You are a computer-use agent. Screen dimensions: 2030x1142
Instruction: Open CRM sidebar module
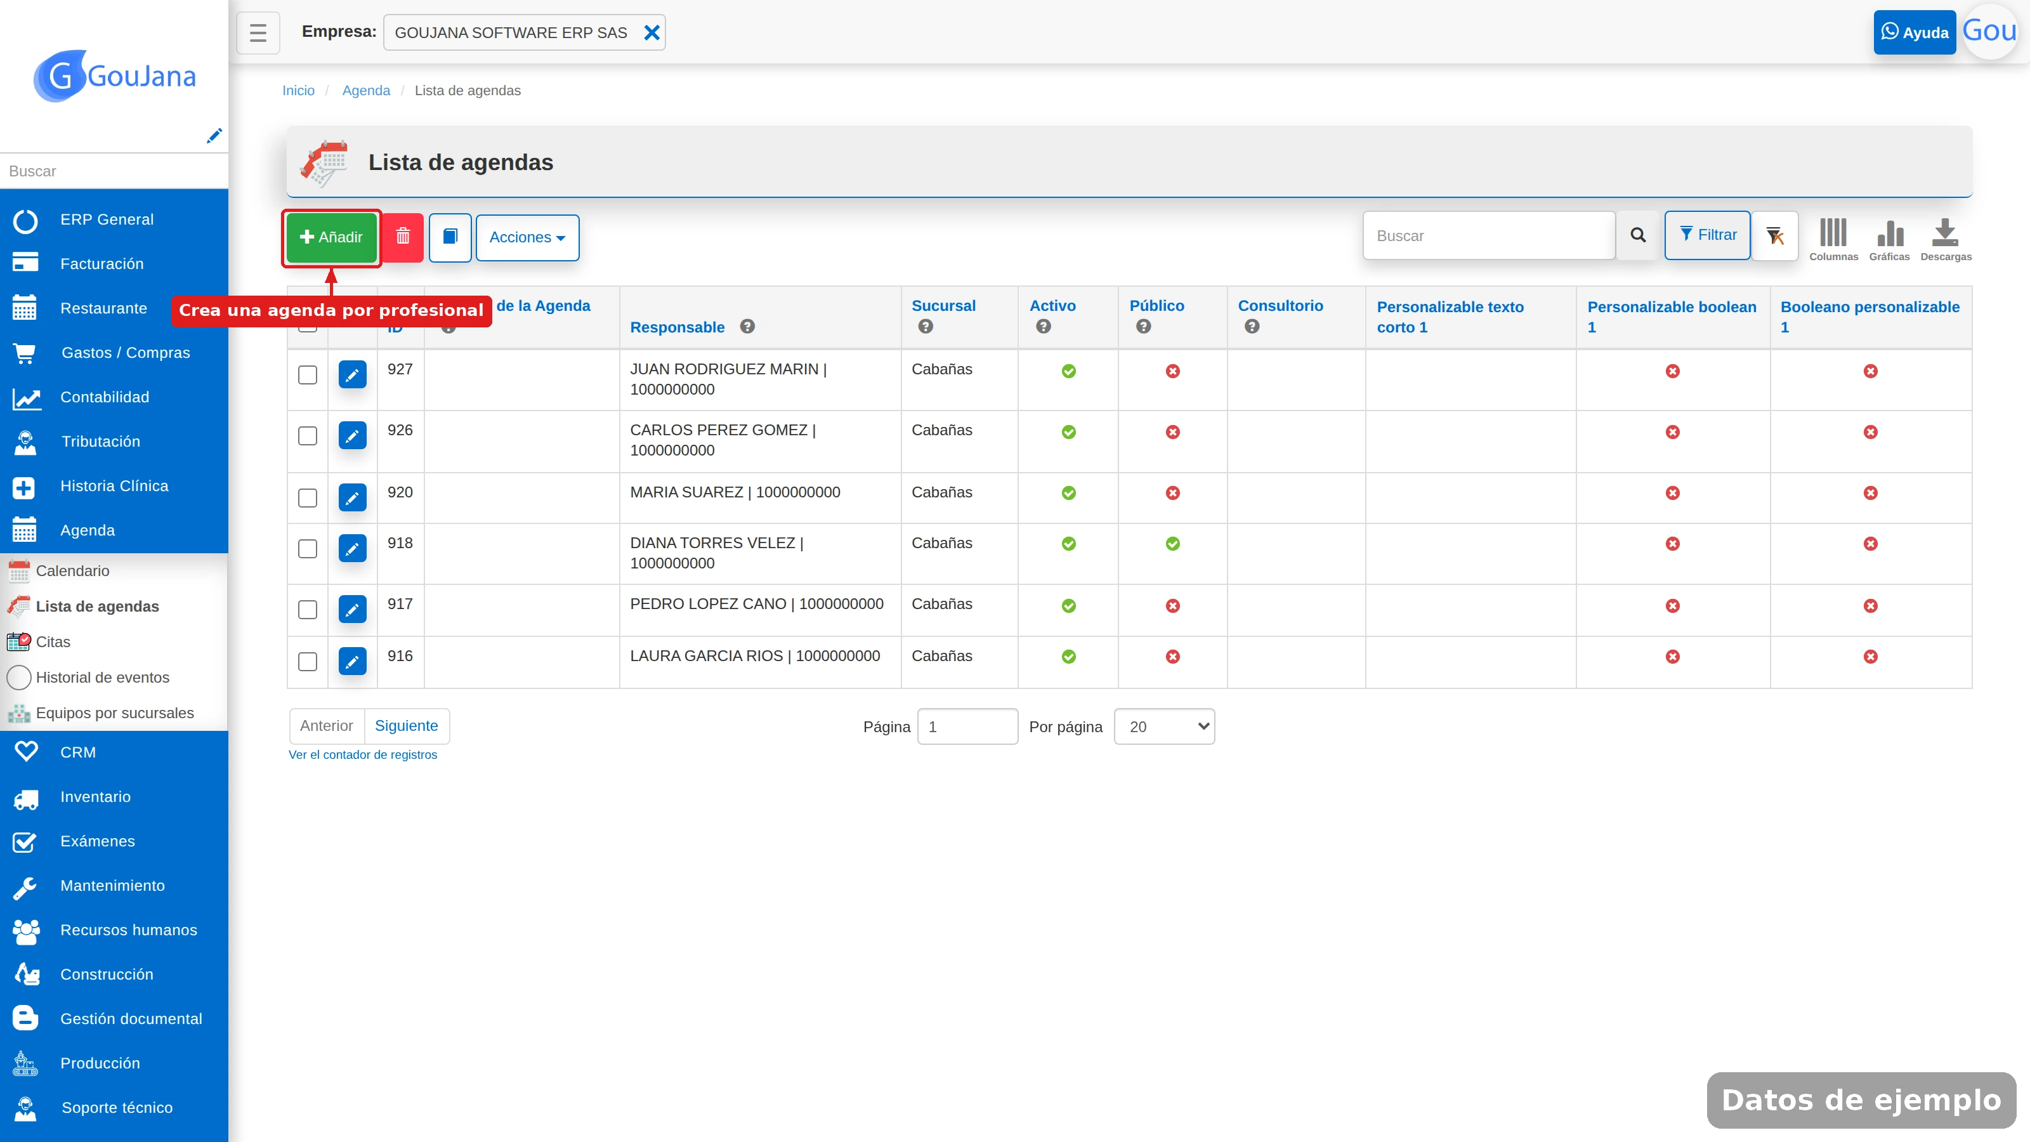[x=114, y=752]
